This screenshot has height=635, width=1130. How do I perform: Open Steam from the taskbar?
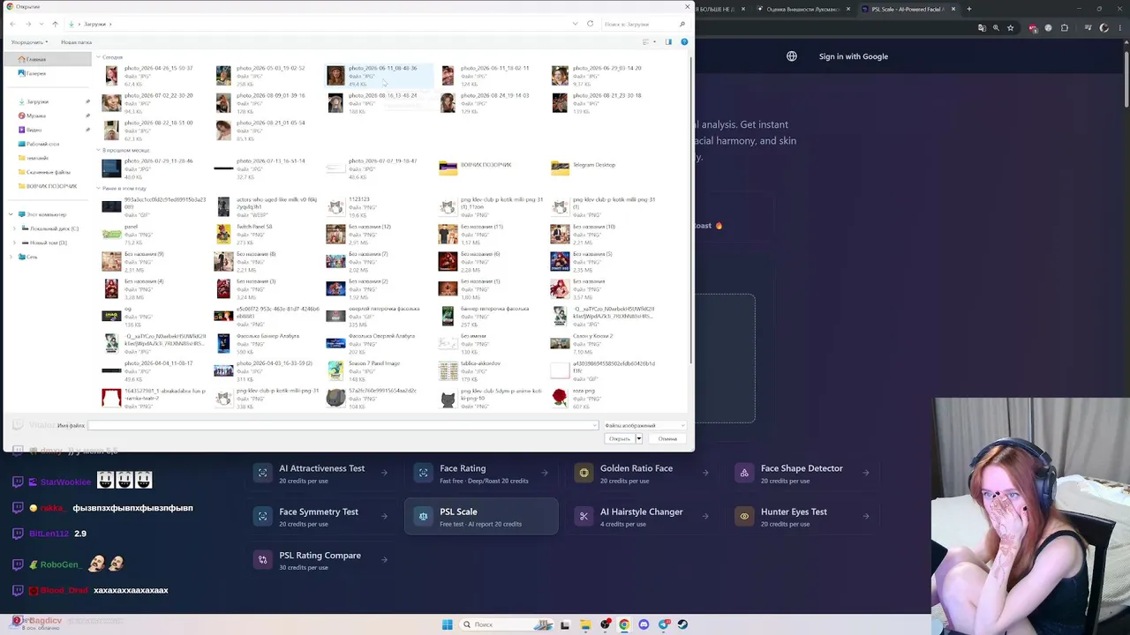tap(682, 624)
